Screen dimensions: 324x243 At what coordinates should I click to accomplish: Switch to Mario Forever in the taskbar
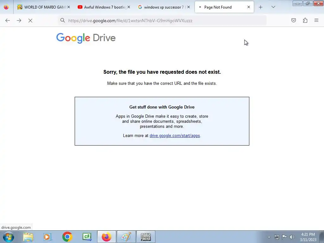click(146, 237)
